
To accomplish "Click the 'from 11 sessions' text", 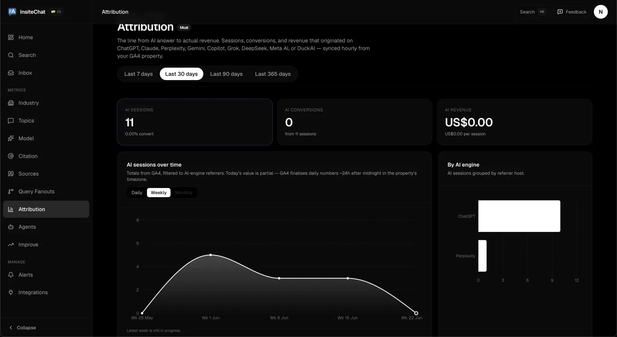I will 300,134.
